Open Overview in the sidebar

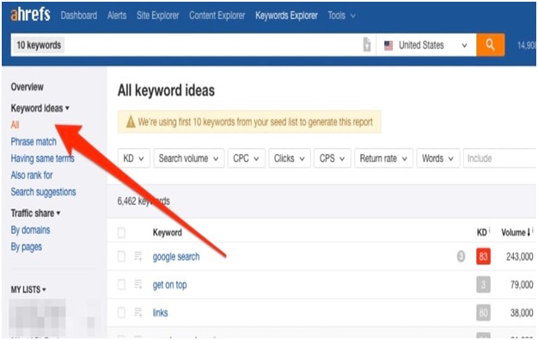click(x=28, y=87)
